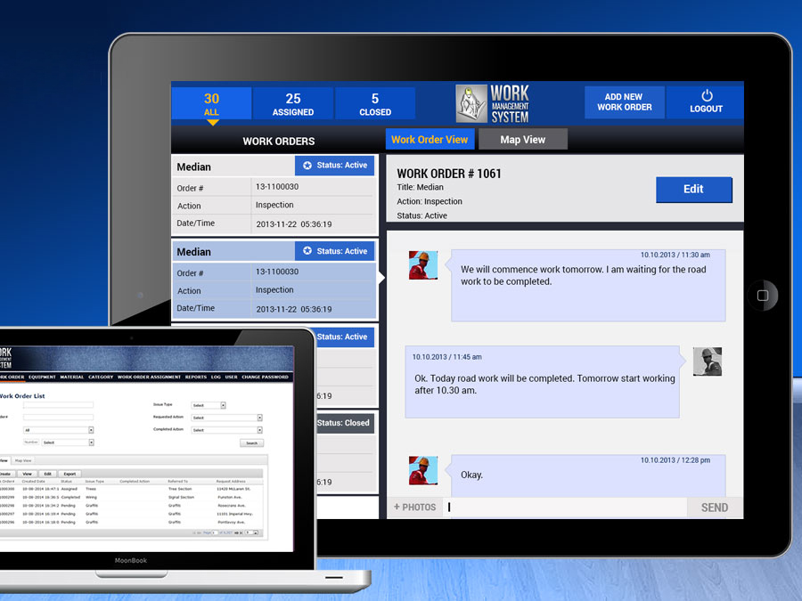This screenshot has height=601, width=802.
Task: Open Requested Action dropdown on laptop
Action: 226,418
